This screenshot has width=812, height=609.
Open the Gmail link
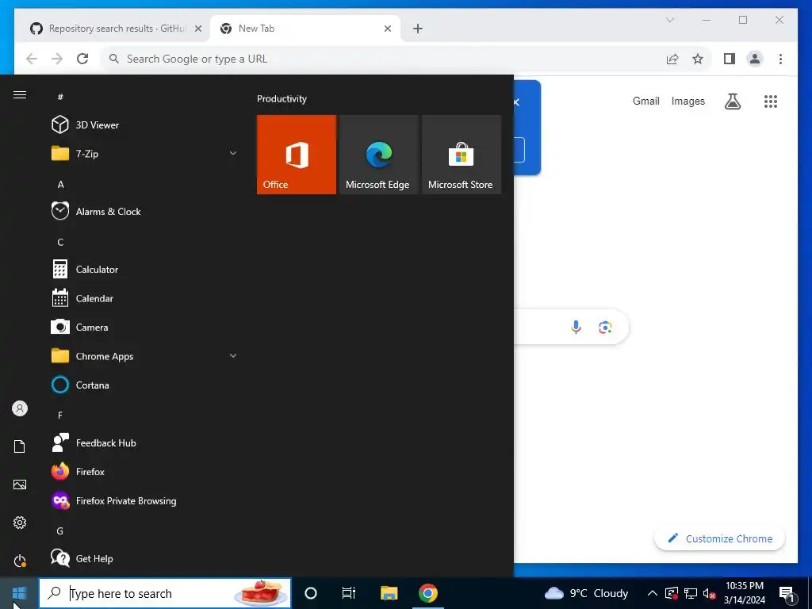click(x=645, y=101)
